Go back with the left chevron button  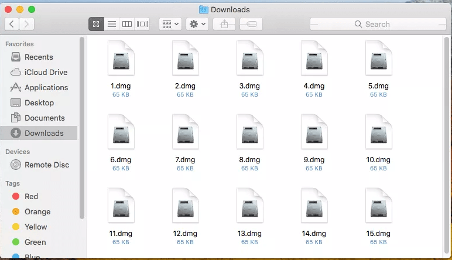tap(12, 24)
